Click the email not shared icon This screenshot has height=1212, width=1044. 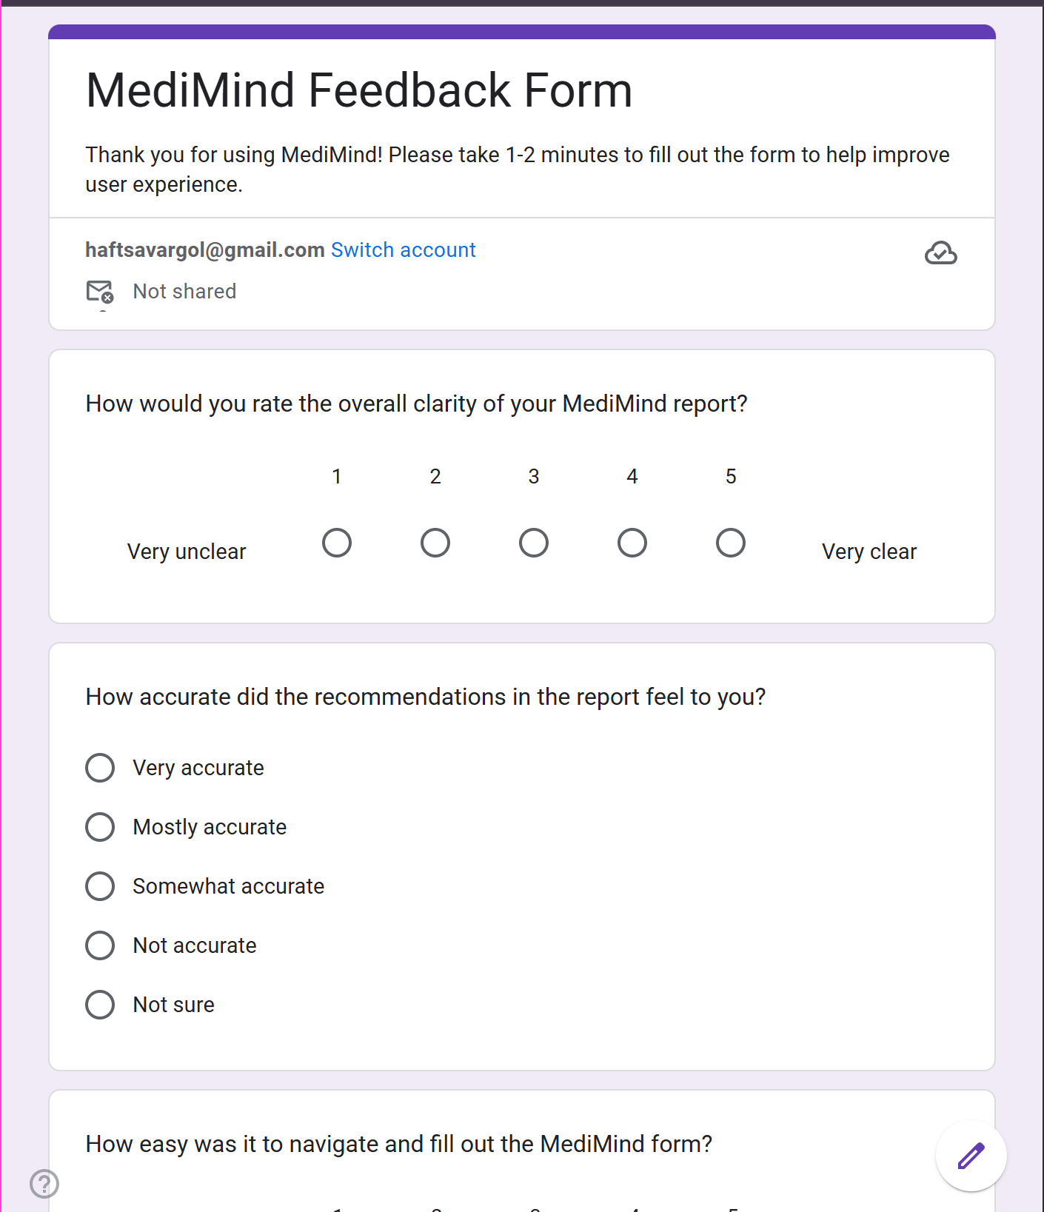100,292
